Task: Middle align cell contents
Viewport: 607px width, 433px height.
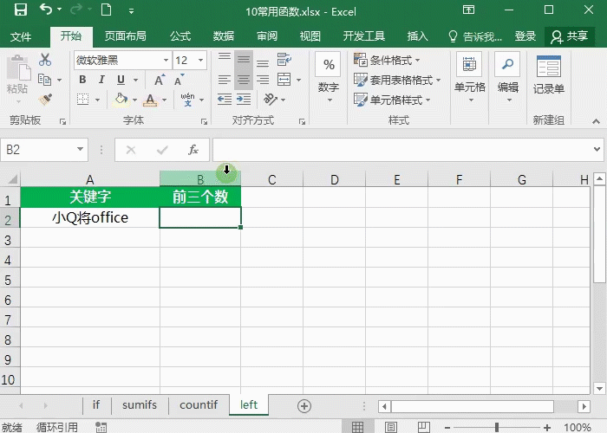Action: click(244, 59)
